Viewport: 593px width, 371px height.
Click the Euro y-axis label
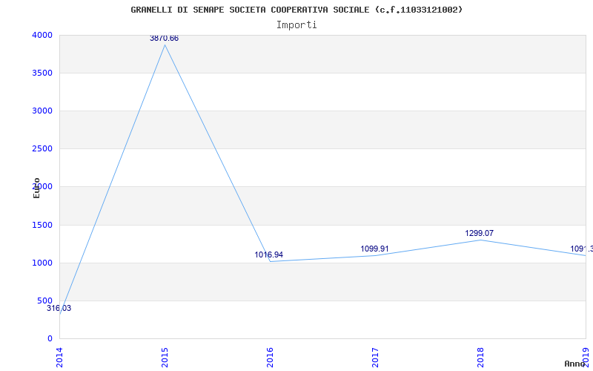coord(36,188)
